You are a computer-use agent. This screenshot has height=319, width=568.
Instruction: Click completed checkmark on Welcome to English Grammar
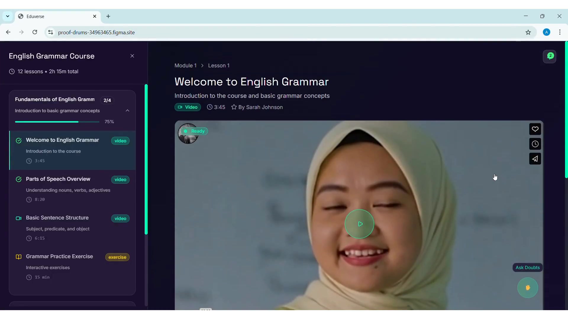coord(19,141)
